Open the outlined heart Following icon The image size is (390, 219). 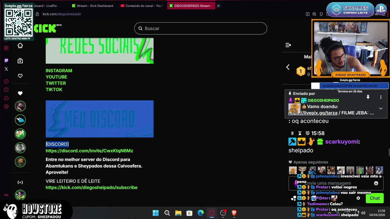[20, 76]
